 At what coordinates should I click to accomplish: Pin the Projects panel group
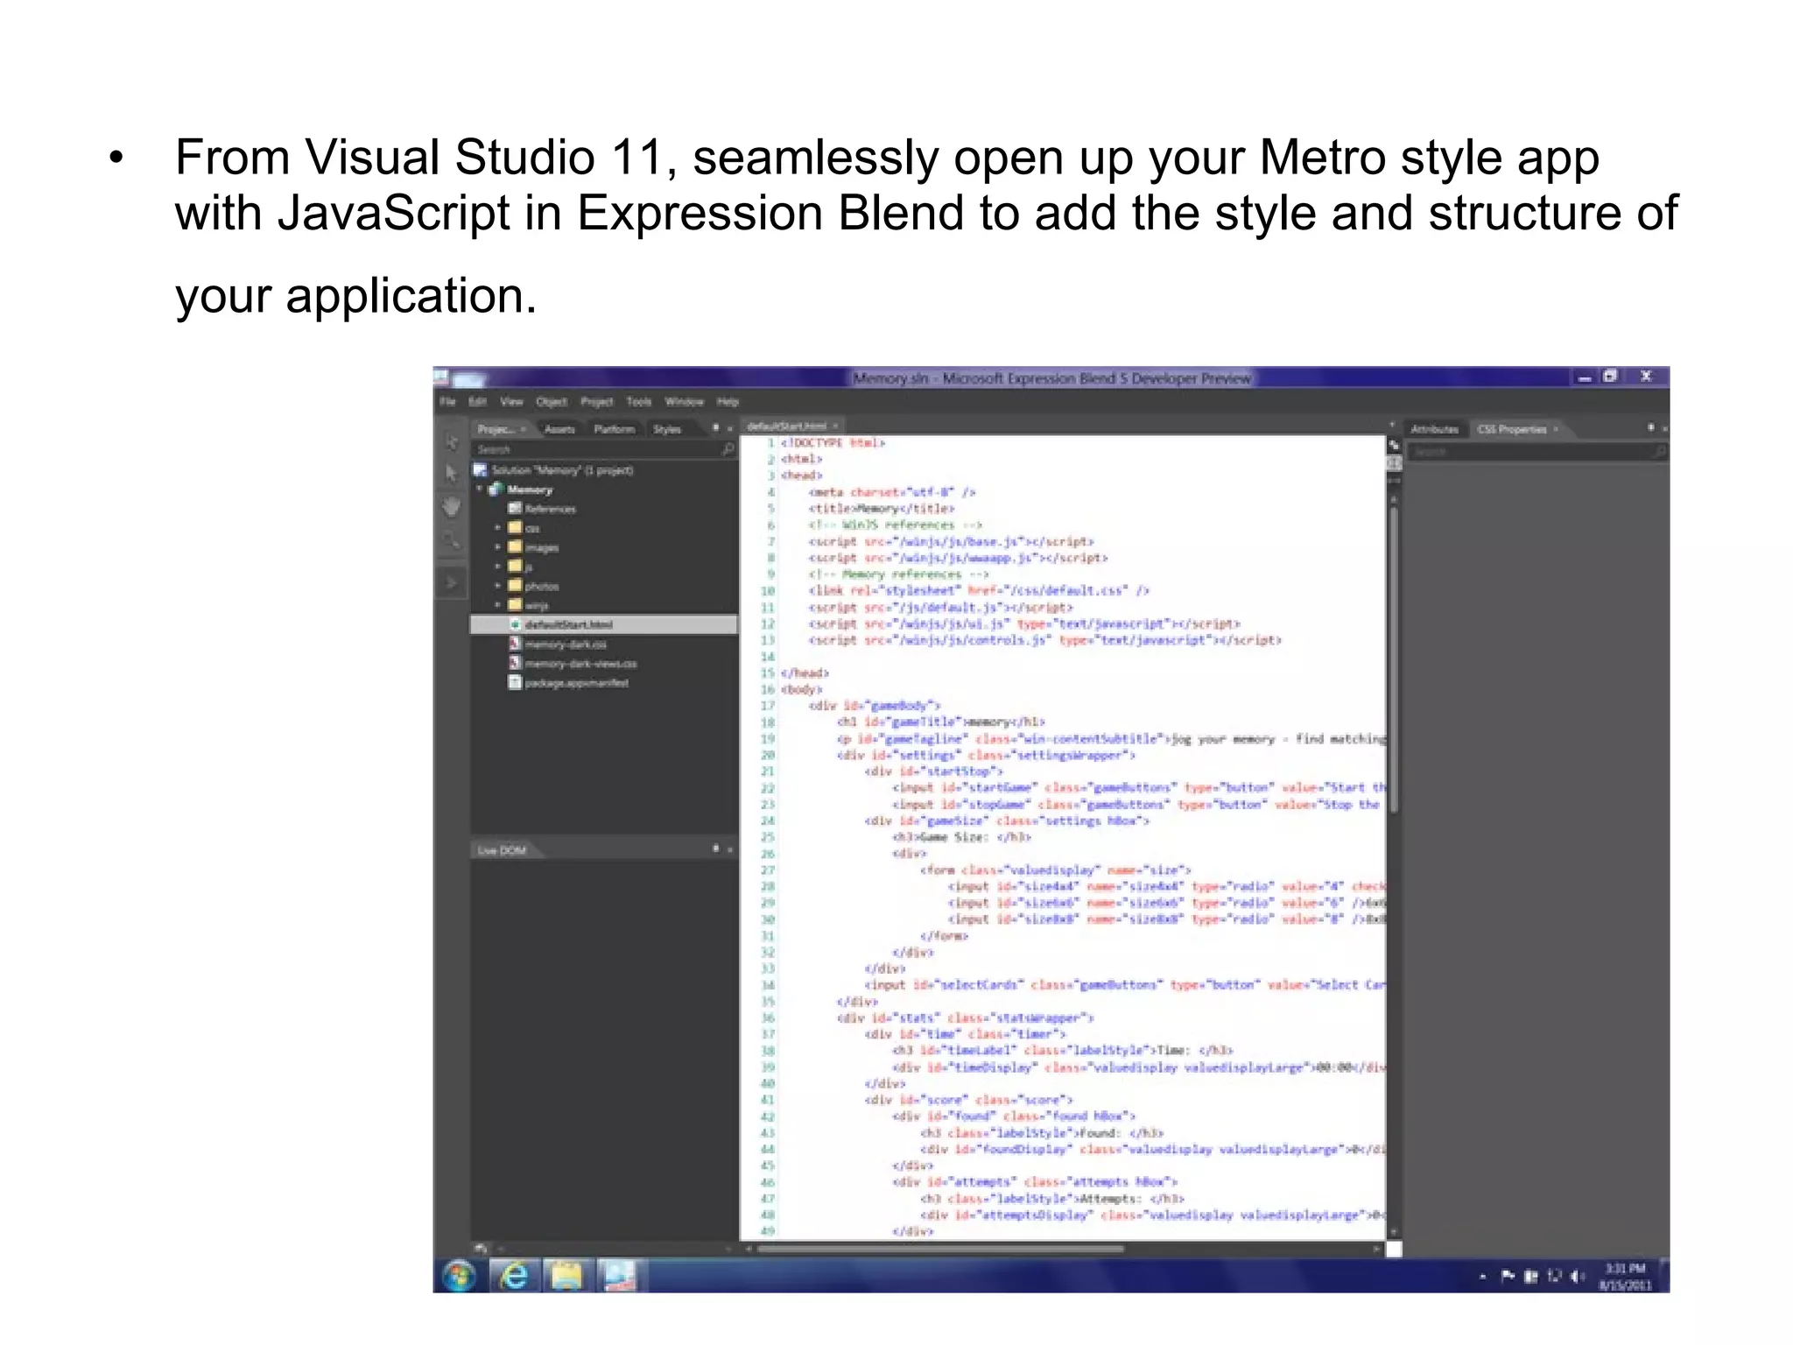pos(715,428)
